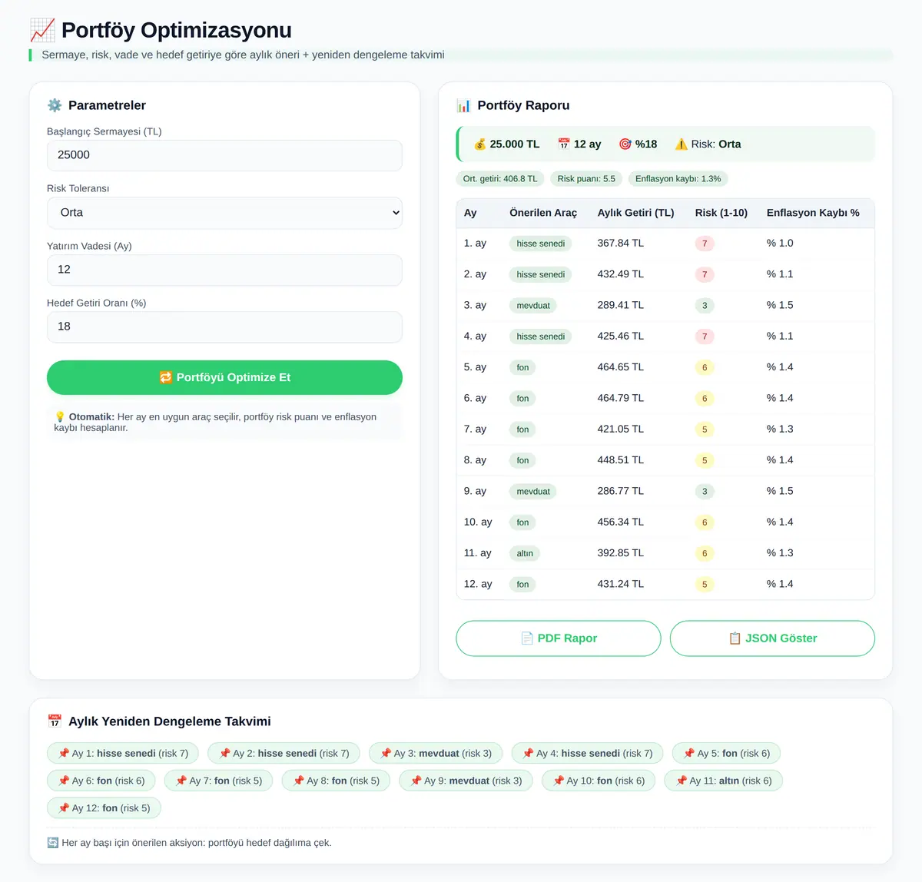This screenshot has width=922, height=882.
Task: Click the altın tag in 11. ay row
Action: (525, 553)
